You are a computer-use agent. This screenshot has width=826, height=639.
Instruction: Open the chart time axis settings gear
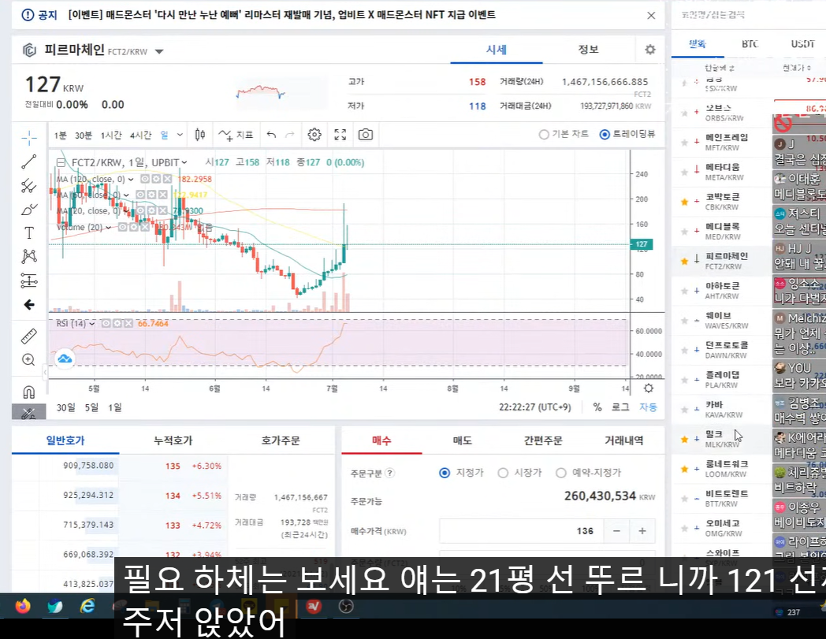649,388
